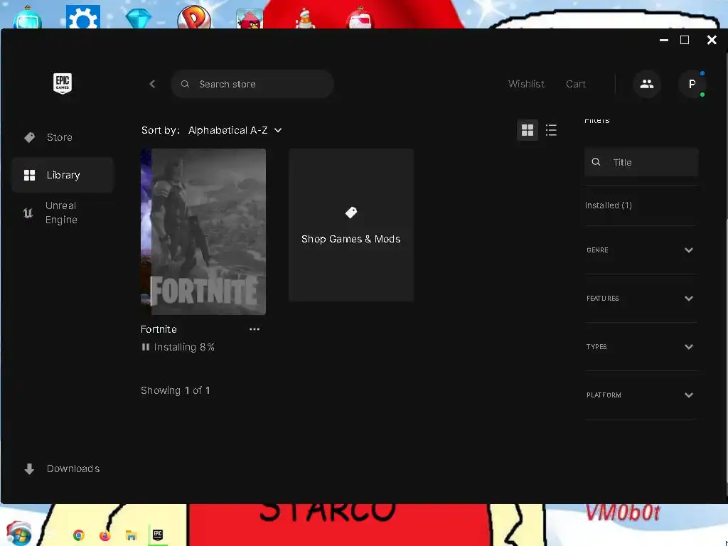Open the blue diamond desktop icon
This screenshot has width=728, height=546.
tap(139, 18)
